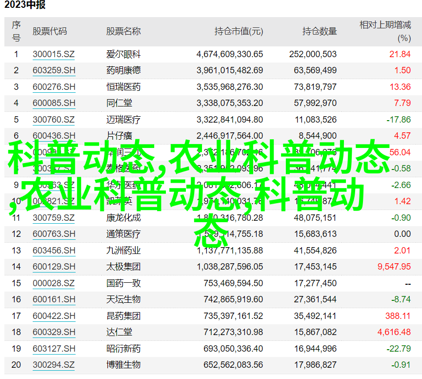This screenshot has width=422, height=379.
Task: Click stock code 600129.SH
Action: tap(54, 267)
